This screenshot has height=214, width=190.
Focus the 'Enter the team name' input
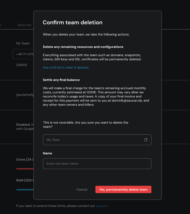pos(97,164)
